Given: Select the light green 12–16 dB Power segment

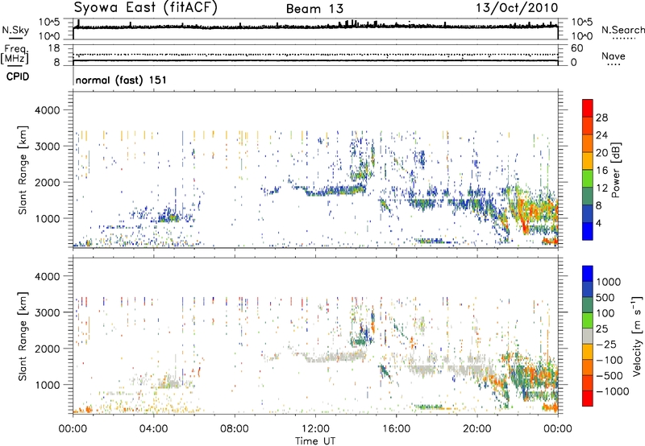Looking at the screenshot, I should tap(588, 179).
